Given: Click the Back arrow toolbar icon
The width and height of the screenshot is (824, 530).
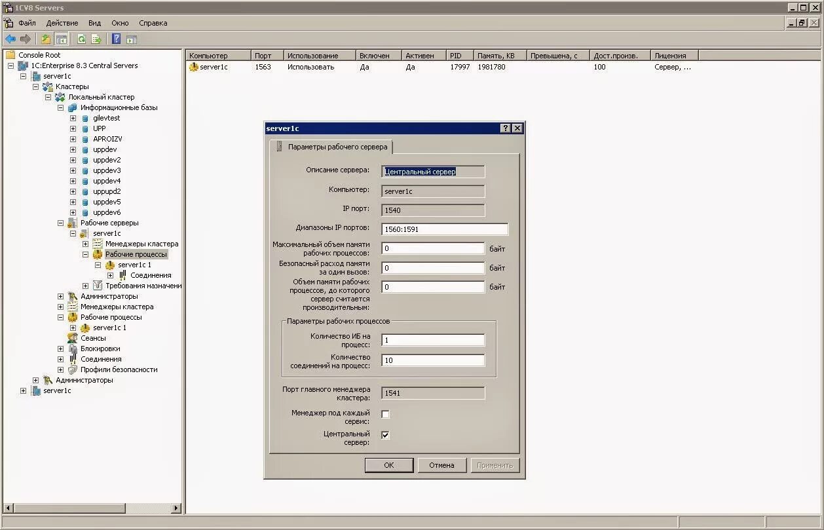Looking at the screenshot, I should 10,39.
